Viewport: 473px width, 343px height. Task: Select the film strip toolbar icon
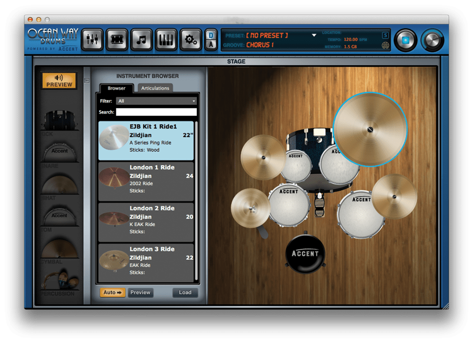117,39
